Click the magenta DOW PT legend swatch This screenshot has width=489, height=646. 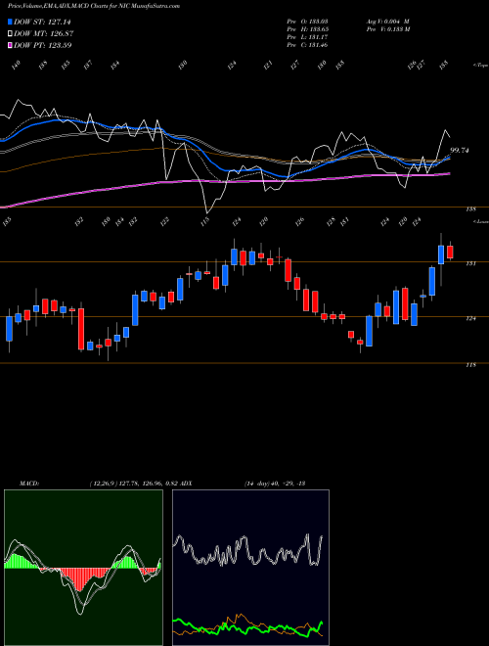point(10,45)
